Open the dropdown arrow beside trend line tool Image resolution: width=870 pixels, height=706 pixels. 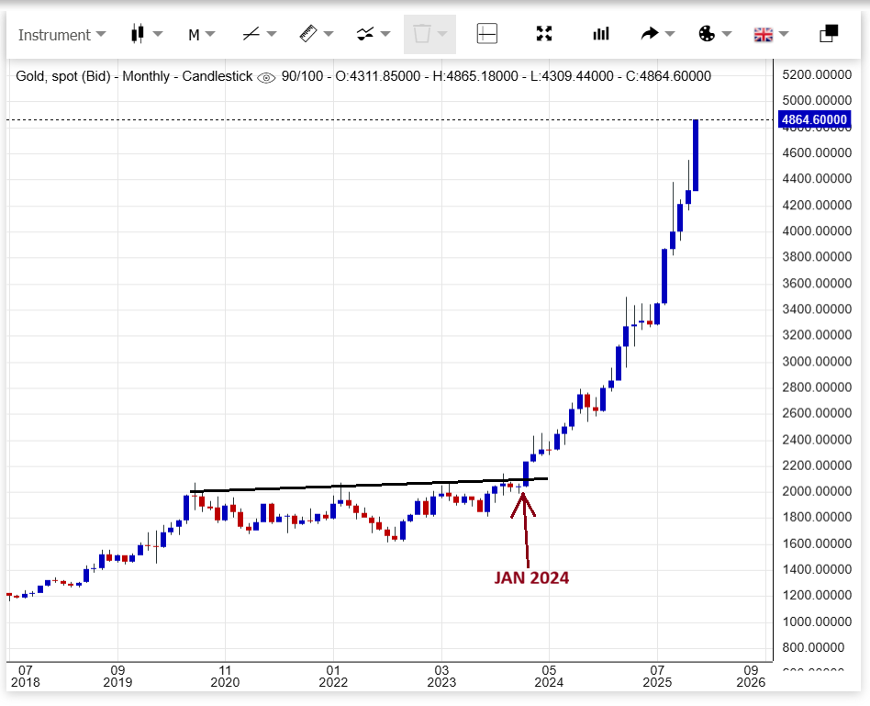tap(272, 35)
